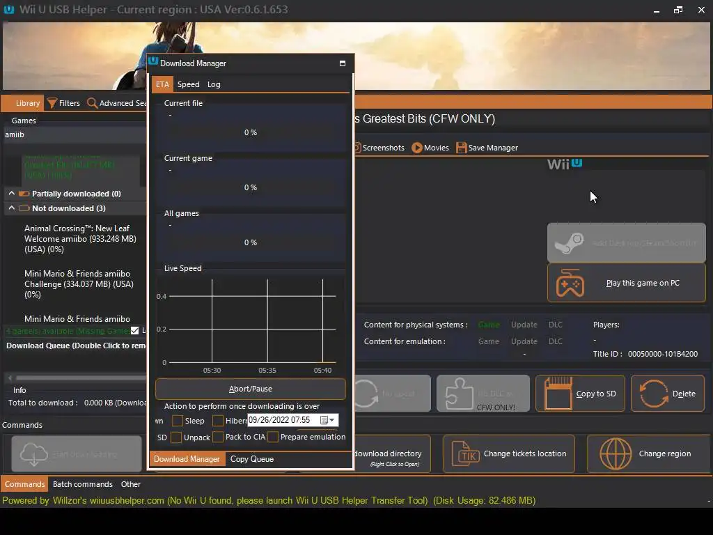Uncheck the checkbox beside Missing Games
Viewport: 713px width, 535px height.
coord(134,331)
